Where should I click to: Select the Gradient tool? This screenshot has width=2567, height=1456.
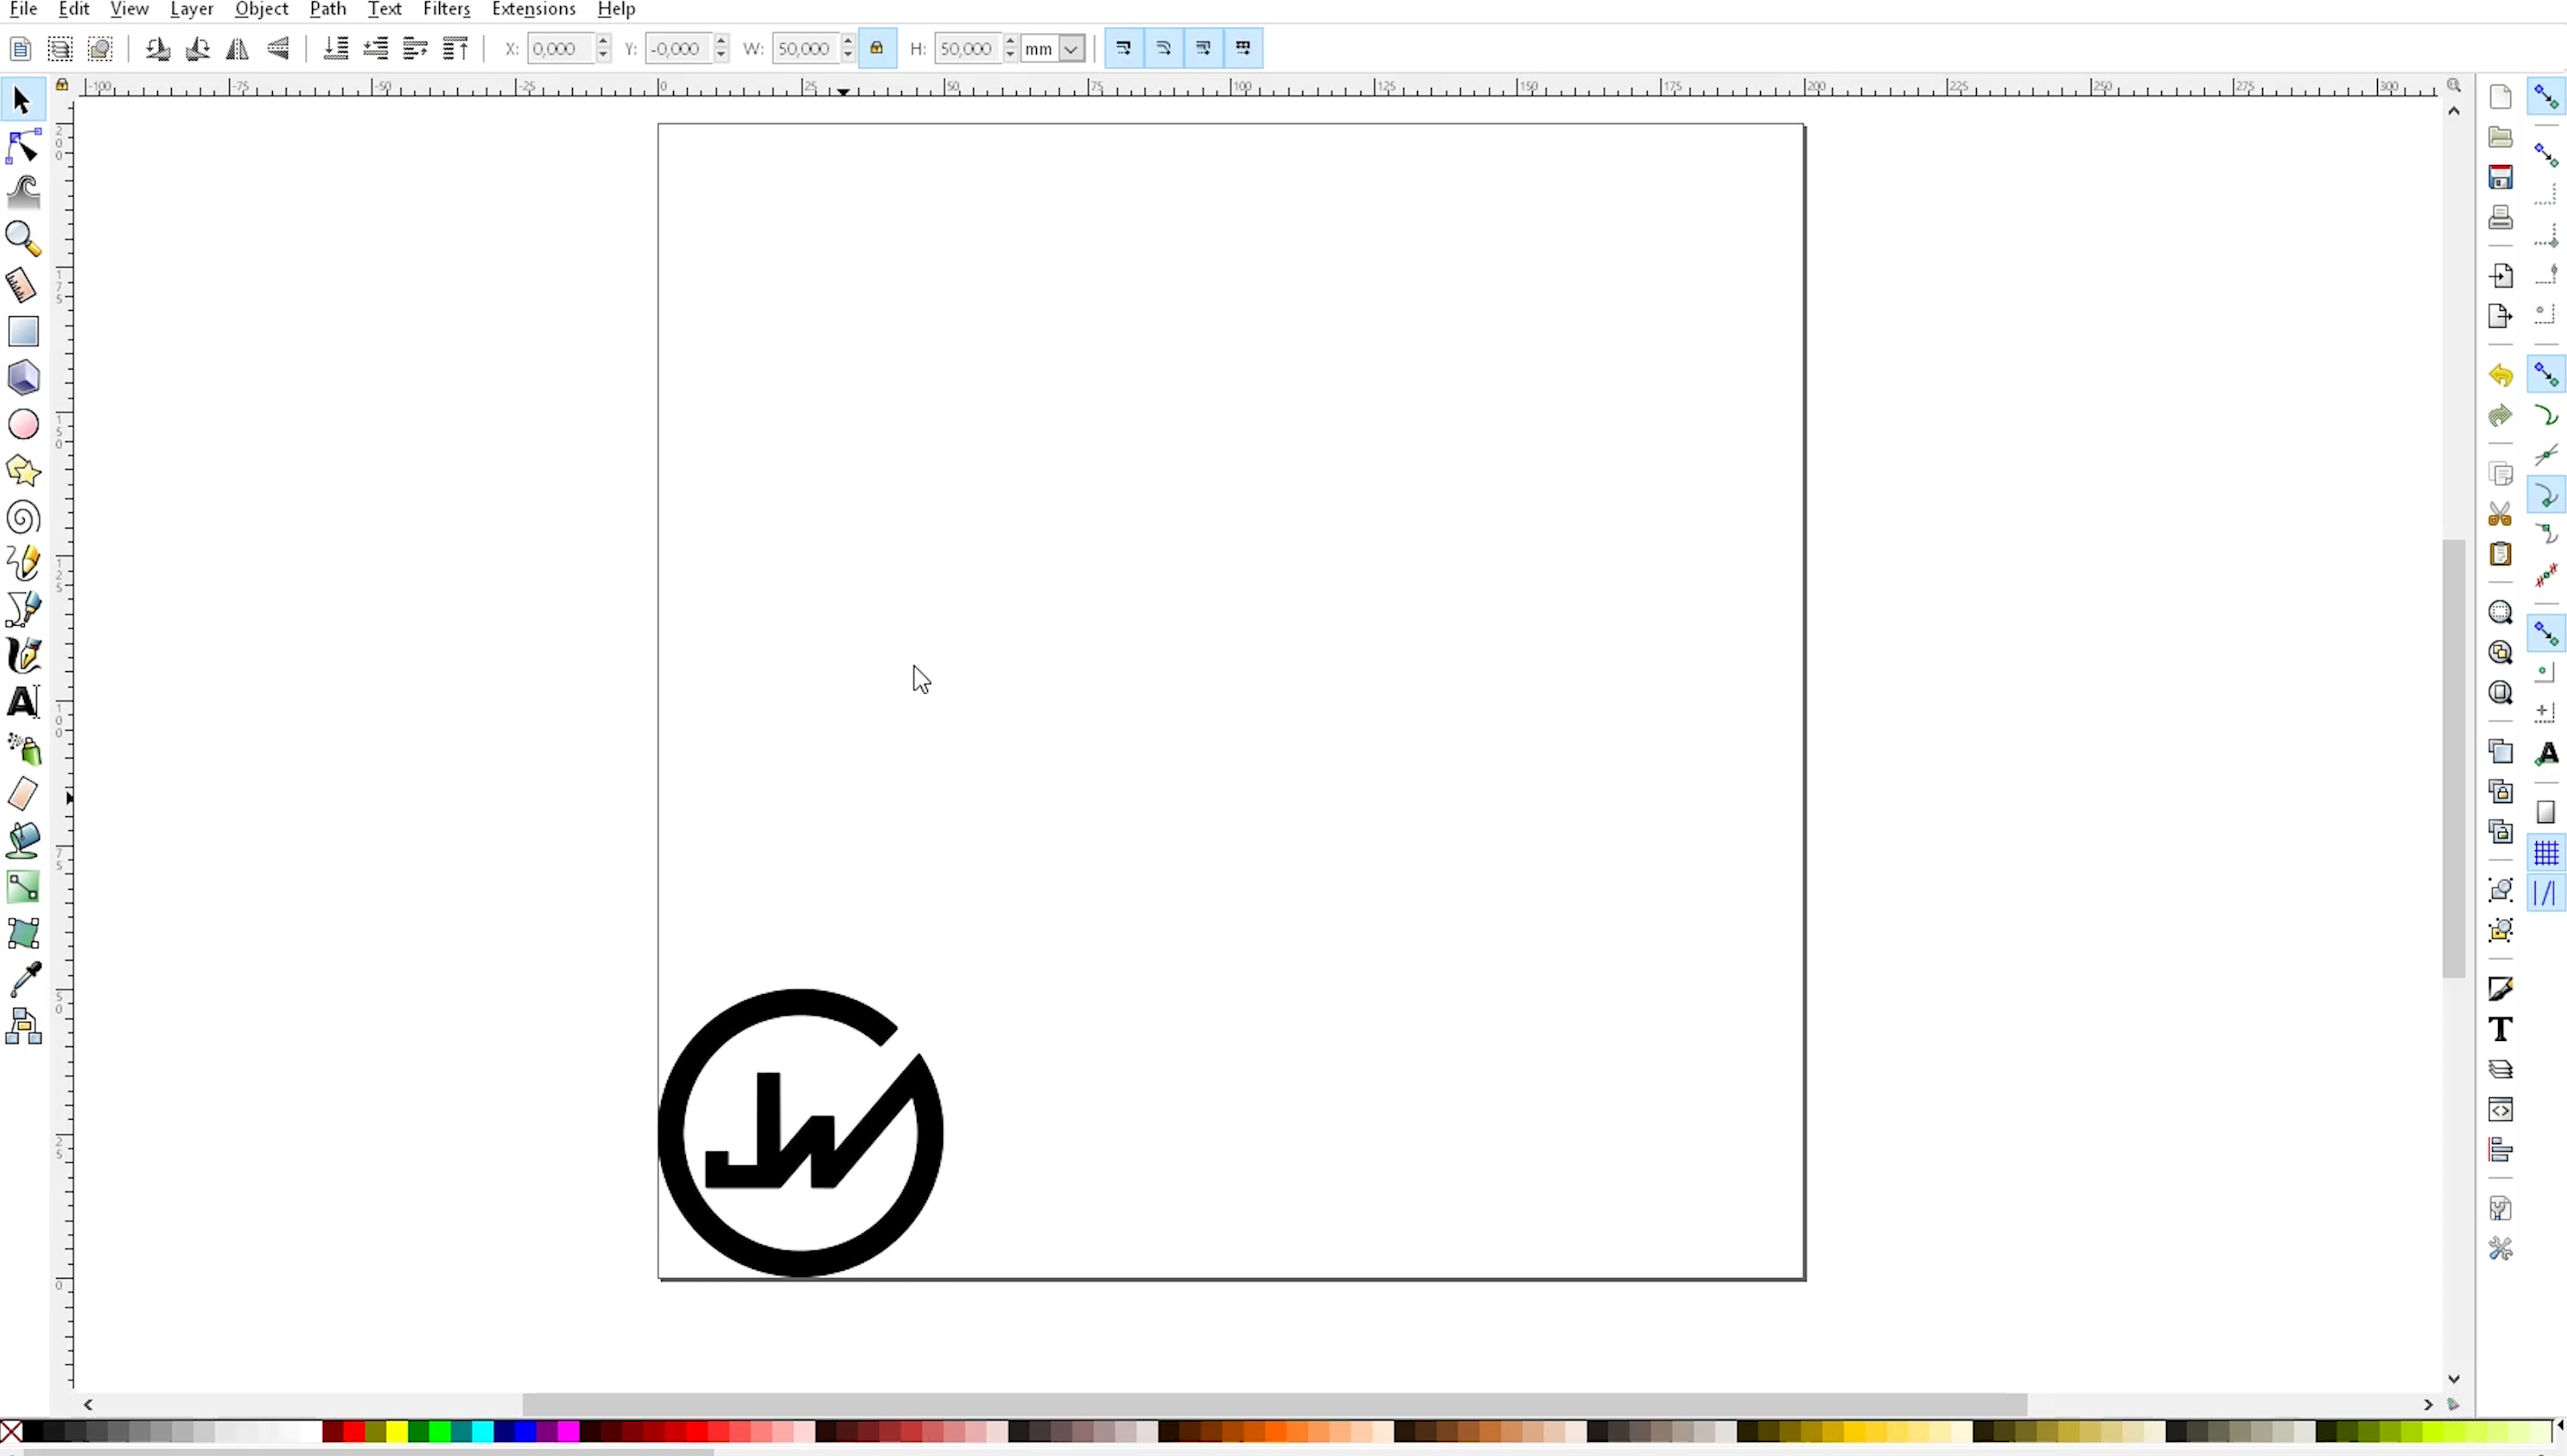point(22,887)
